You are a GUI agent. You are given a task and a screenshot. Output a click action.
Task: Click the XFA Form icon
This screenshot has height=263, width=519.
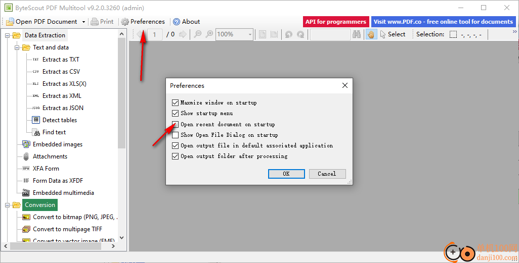26,169
